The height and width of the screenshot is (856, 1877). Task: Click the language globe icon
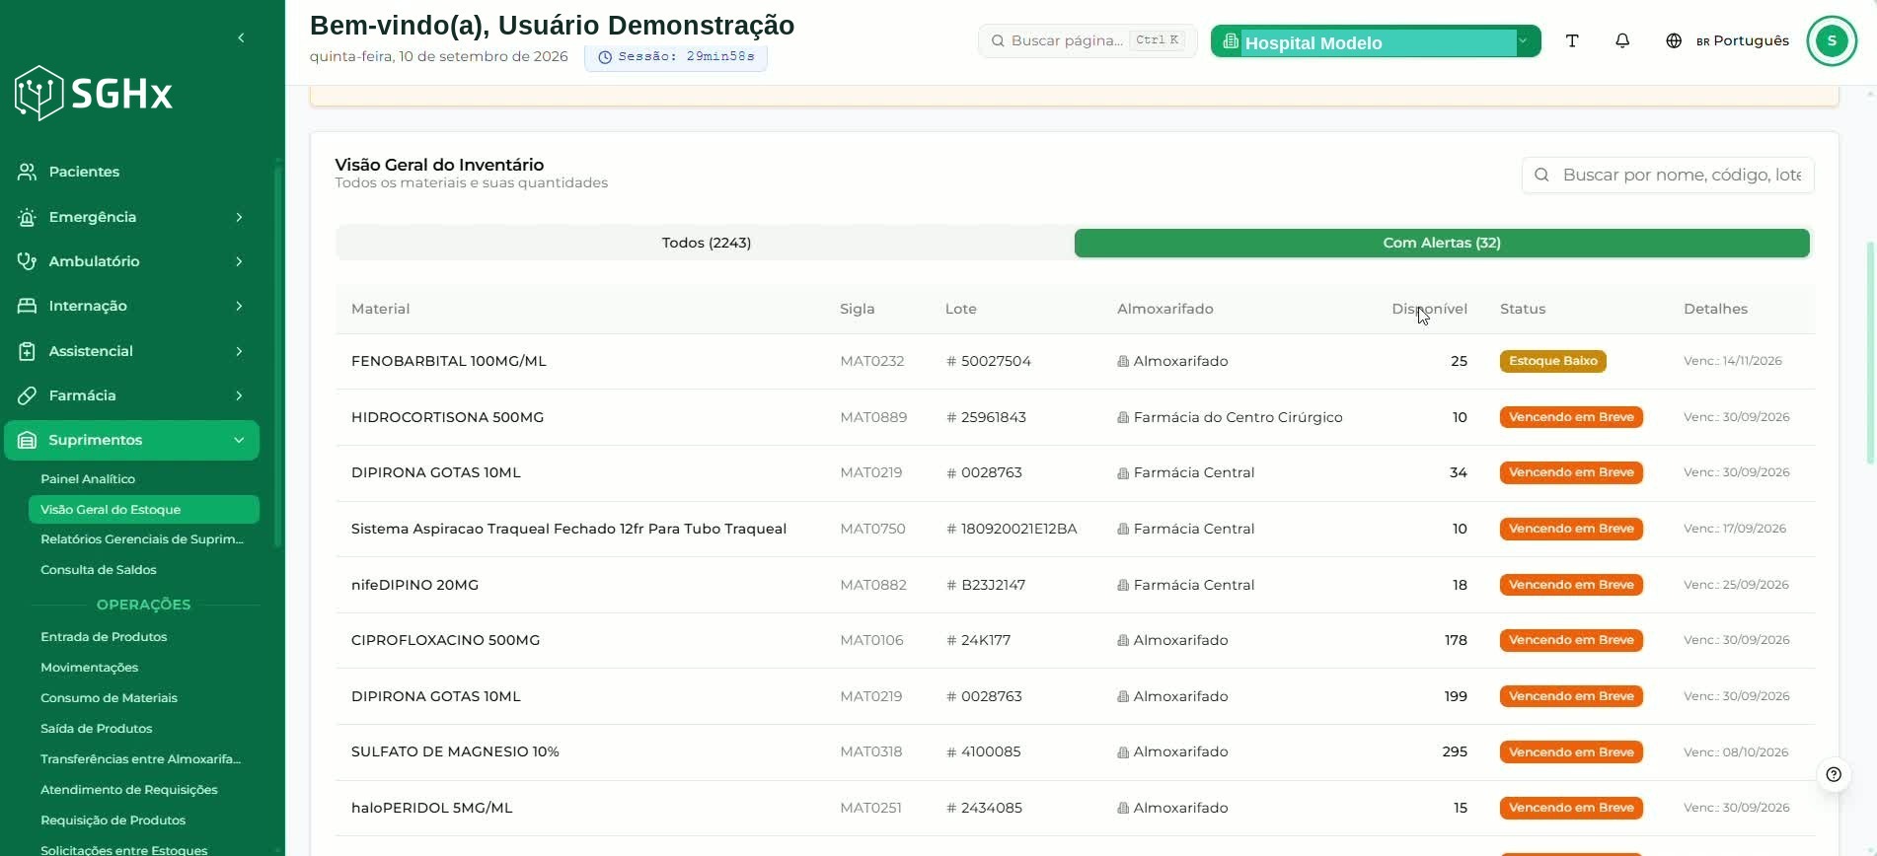(x=1674, y=40)
